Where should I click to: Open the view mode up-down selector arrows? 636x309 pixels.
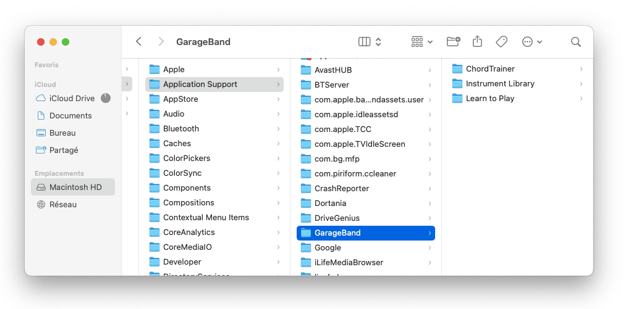pyautogui.click(x=378, y=42)
